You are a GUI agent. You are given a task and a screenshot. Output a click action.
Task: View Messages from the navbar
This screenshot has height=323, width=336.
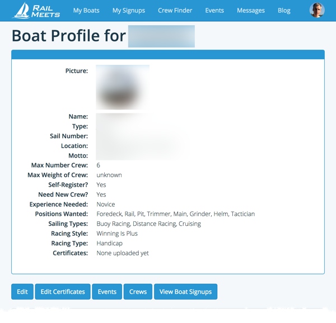tap(250, 11)
